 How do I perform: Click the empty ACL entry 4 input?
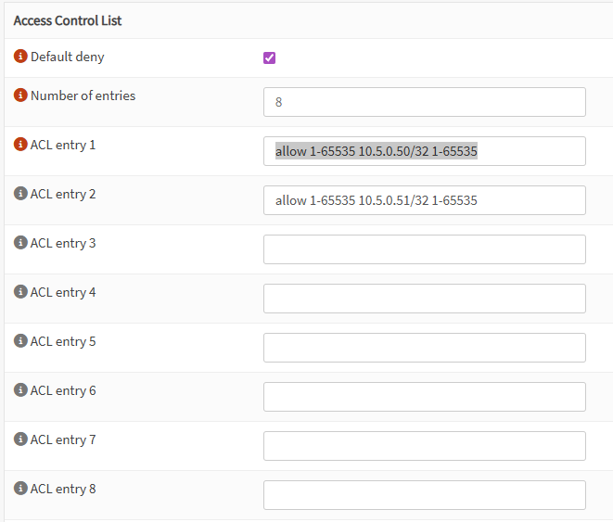tap(424, 299)
